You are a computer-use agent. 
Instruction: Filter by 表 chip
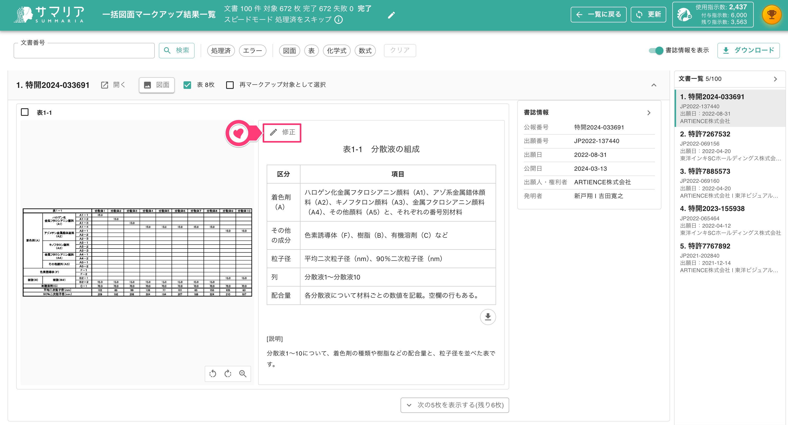tap(311, 51)
